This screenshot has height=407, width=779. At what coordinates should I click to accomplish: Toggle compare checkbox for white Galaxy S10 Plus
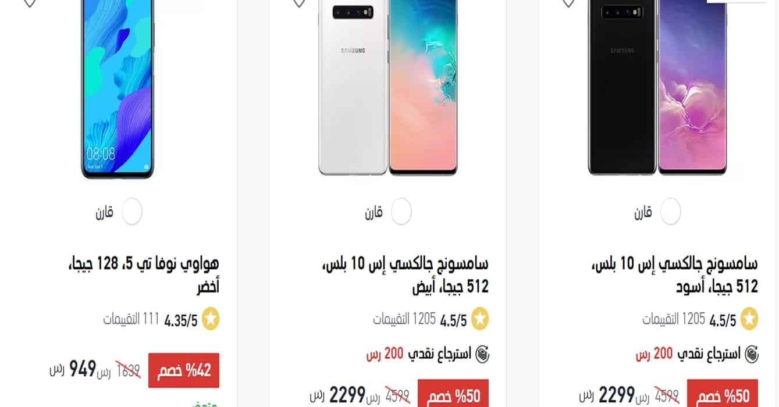coord(401,212)
